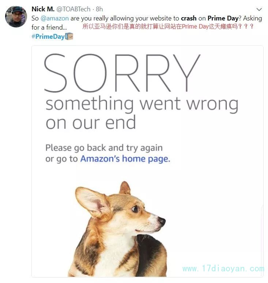Image resolution: width=268 pixels, height=283 pixels.
Task: Click the Nick M. display name
Action: [43, 9]
